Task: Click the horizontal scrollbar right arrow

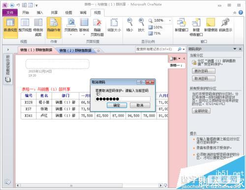Action: 160,186
